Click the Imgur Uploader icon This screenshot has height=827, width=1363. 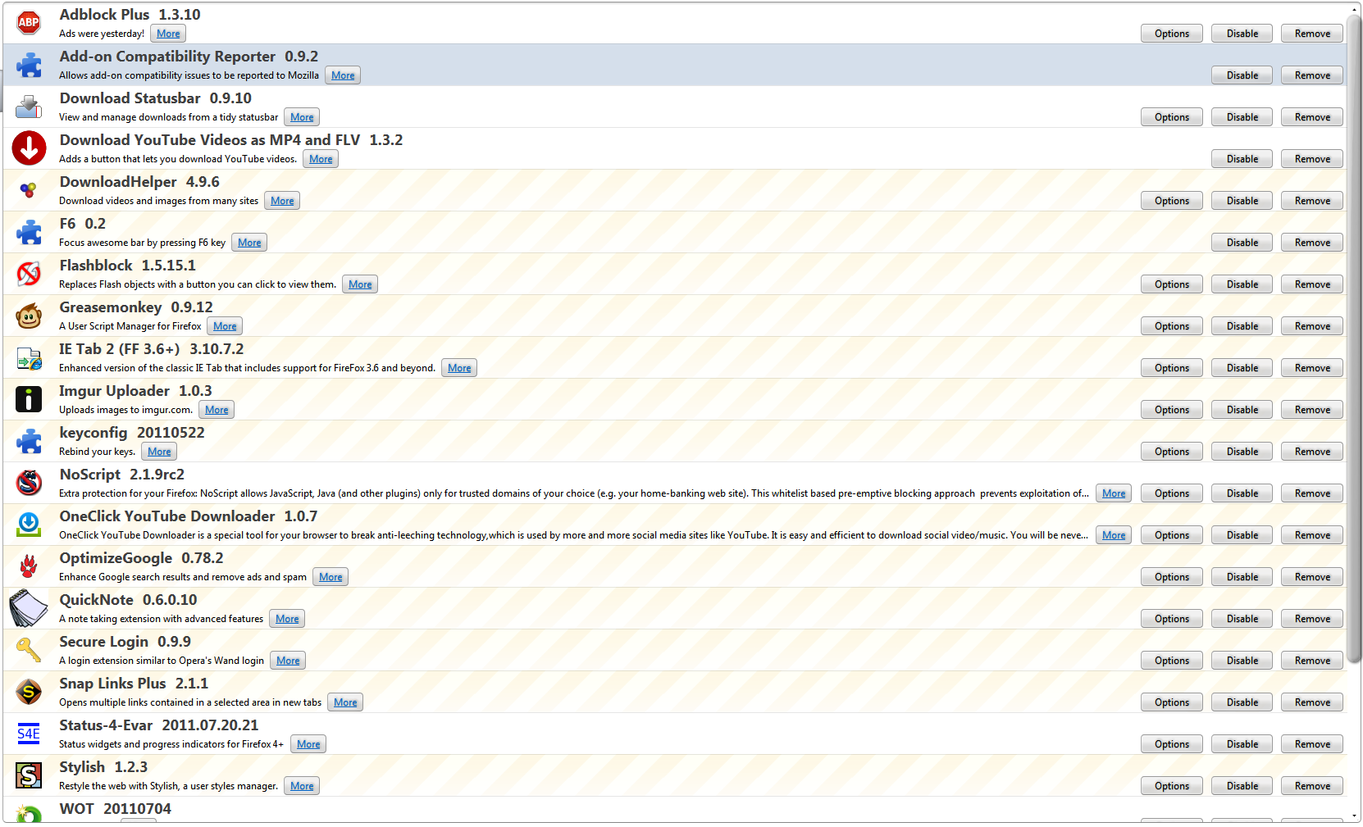click(29, 399)
